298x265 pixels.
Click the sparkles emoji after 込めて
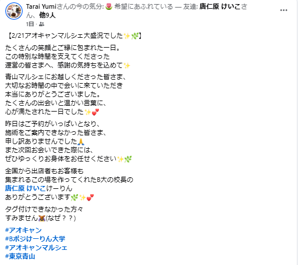tap(127, 66)
